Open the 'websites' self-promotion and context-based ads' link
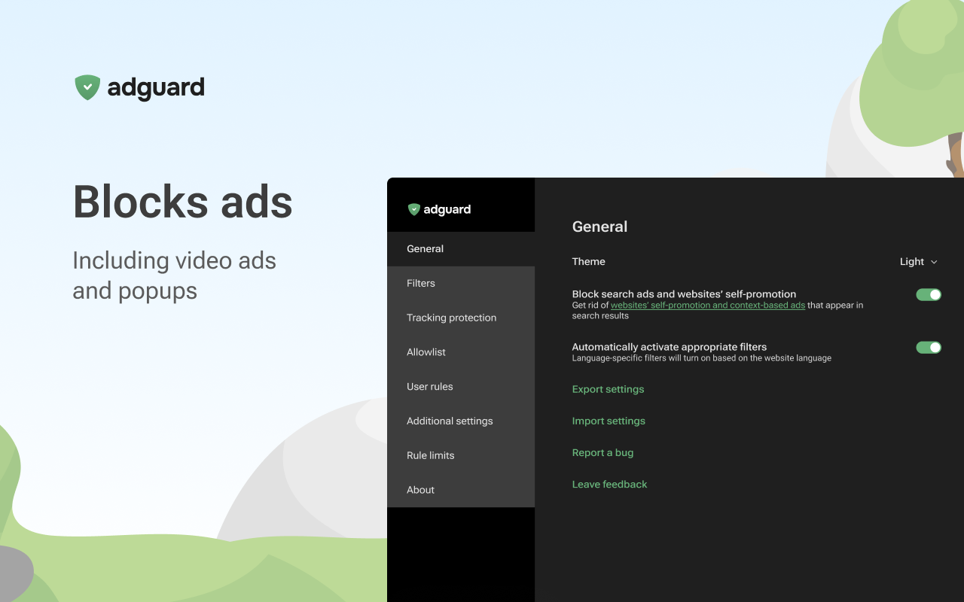964x602 pixels. pos(708,305)
